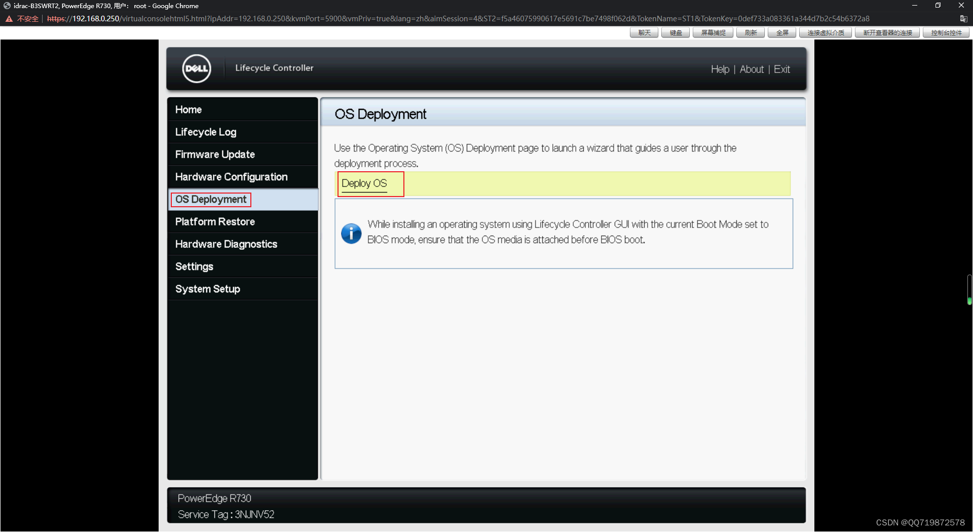973x532 pixels.
Task: Open Lifecycle Log in sidebar
Action: (x=243, y=132)
